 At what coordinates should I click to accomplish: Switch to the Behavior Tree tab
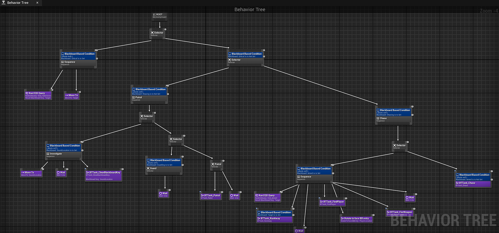[18, 2]
